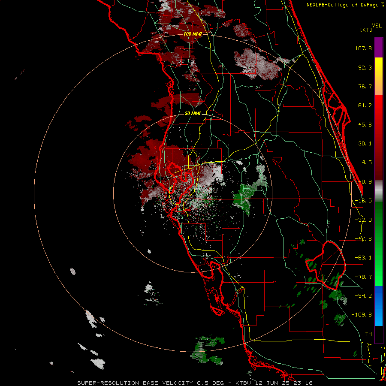This screenshot has height=386, width=386.
Task: Click the 61.2 legend value
Action: tap(365, 106)
